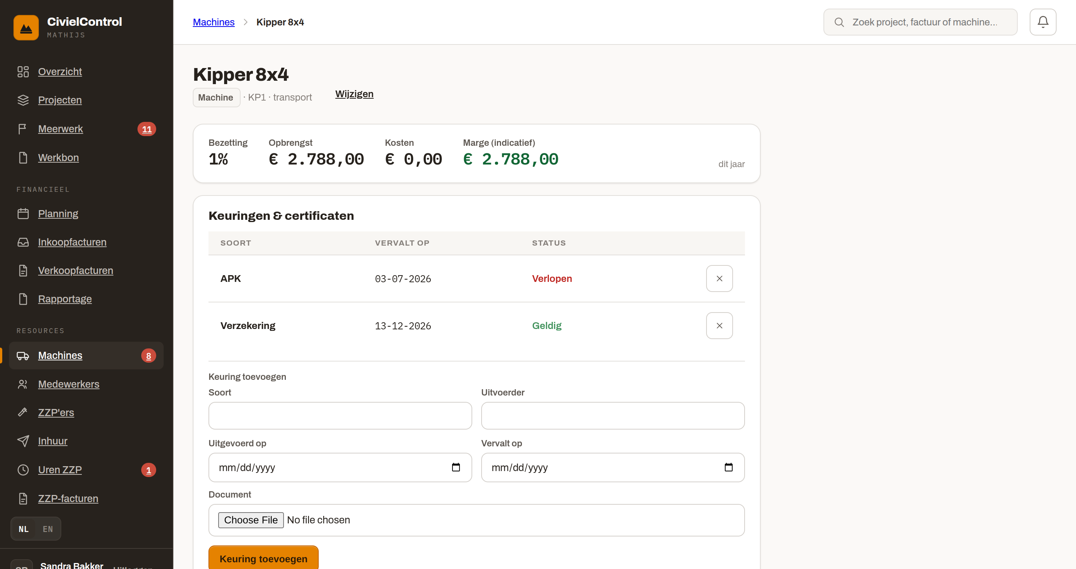This screenshot has height=569, width=1076.
Task: Click the Machines truck icon
Action: pos(23,356)
